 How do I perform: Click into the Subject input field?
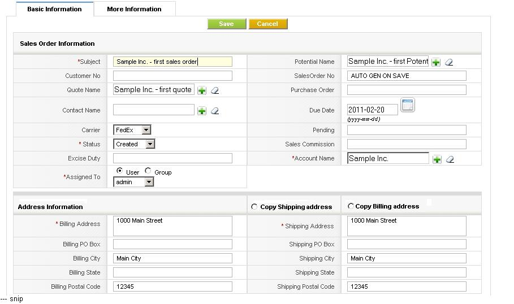click(173, 62)
